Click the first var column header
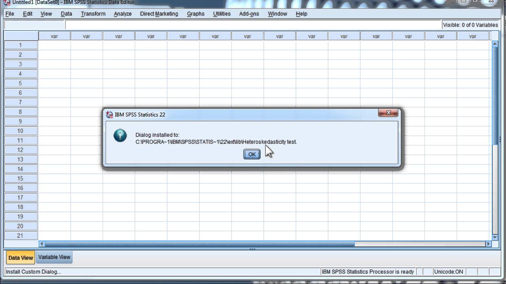 [55, 36]
